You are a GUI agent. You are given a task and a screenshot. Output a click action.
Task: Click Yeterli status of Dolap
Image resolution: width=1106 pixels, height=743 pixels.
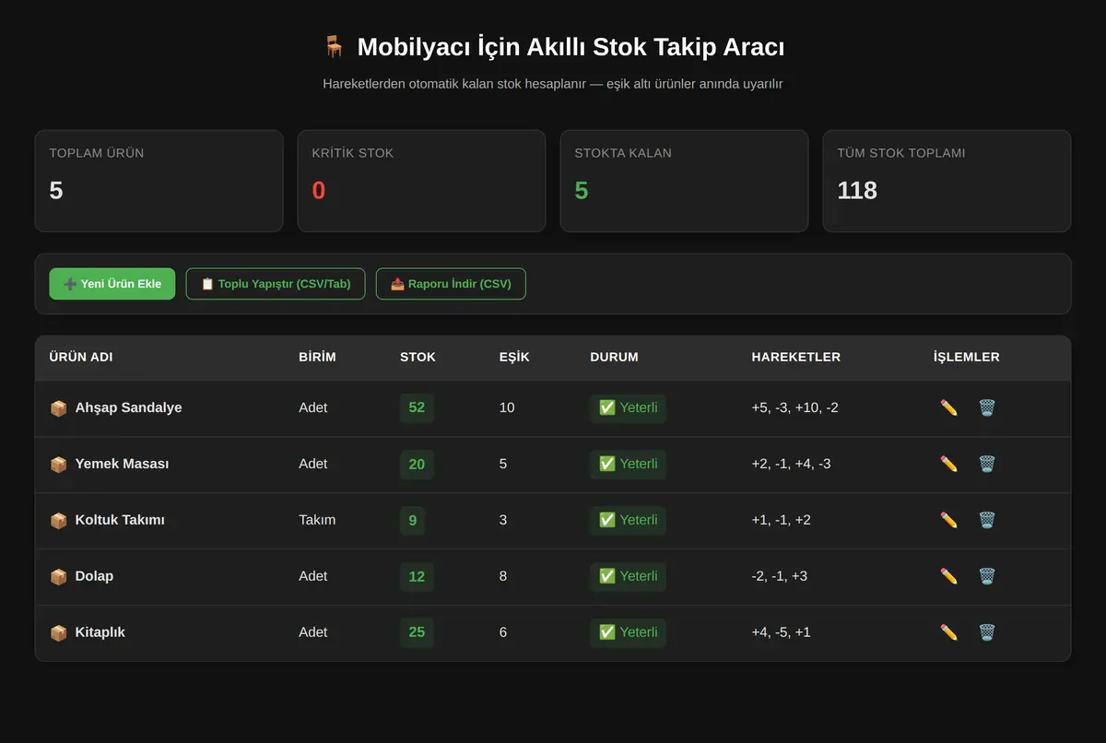[628, 576]
